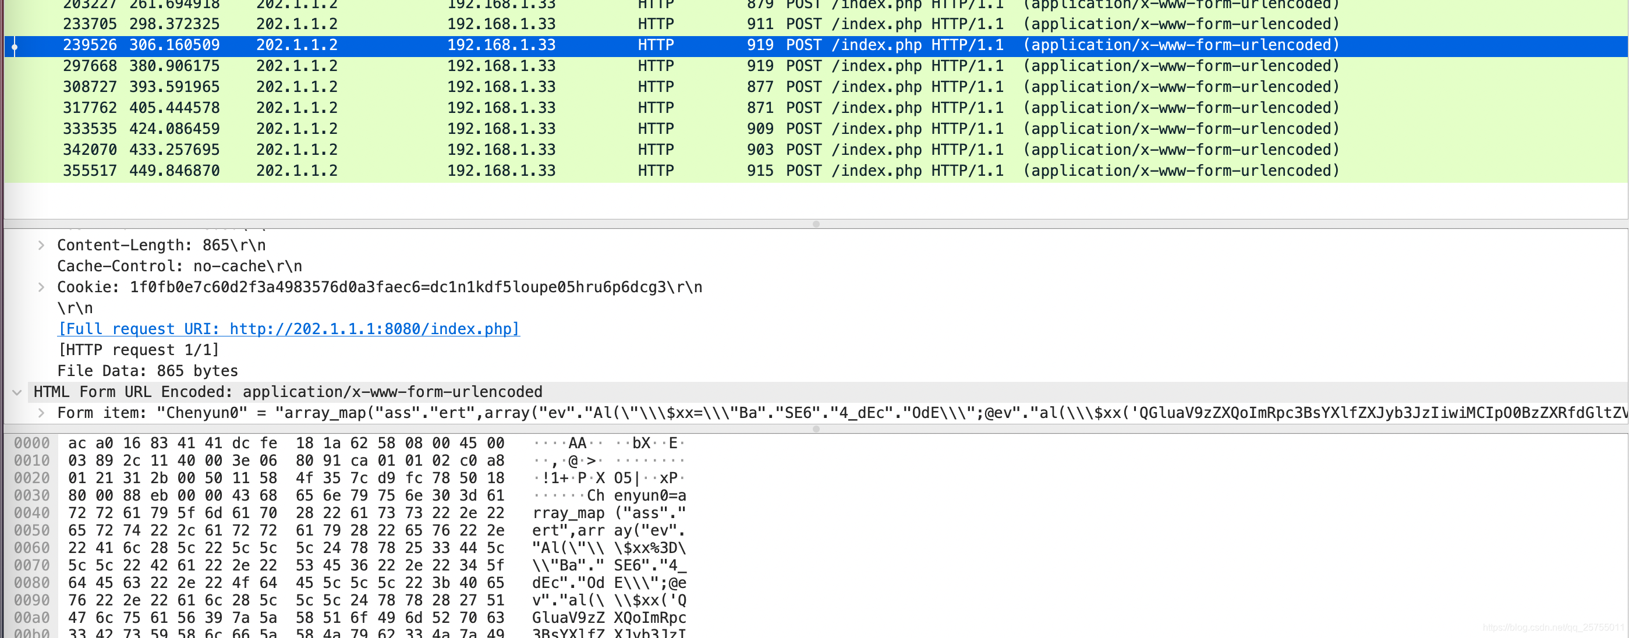Expand the Form item Chenyun0 entry
This screenshot has width=1629, height=638.
41,413
